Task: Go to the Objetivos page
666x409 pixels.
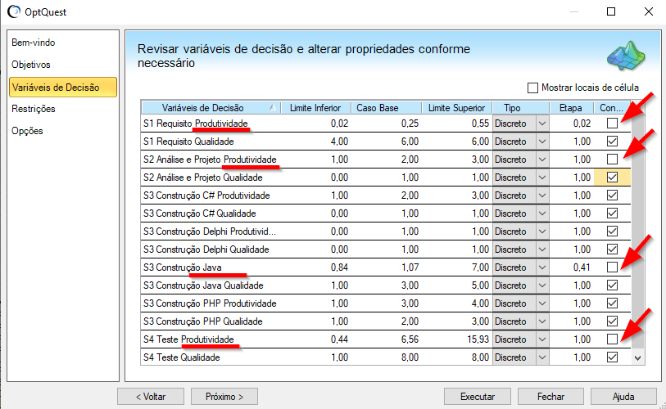Action: click(31, 64)
